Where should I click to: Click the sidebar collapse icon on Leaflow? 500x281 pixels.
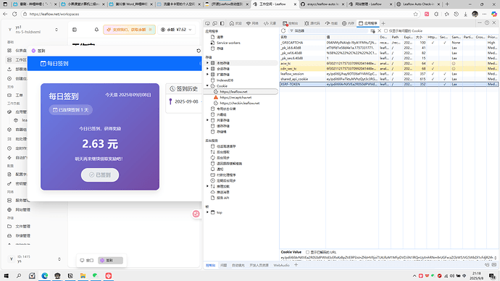(x=75, y=30)
